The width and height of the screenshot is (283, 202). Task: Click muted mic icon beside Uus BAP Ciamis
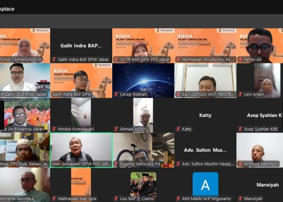pos(116,199)
